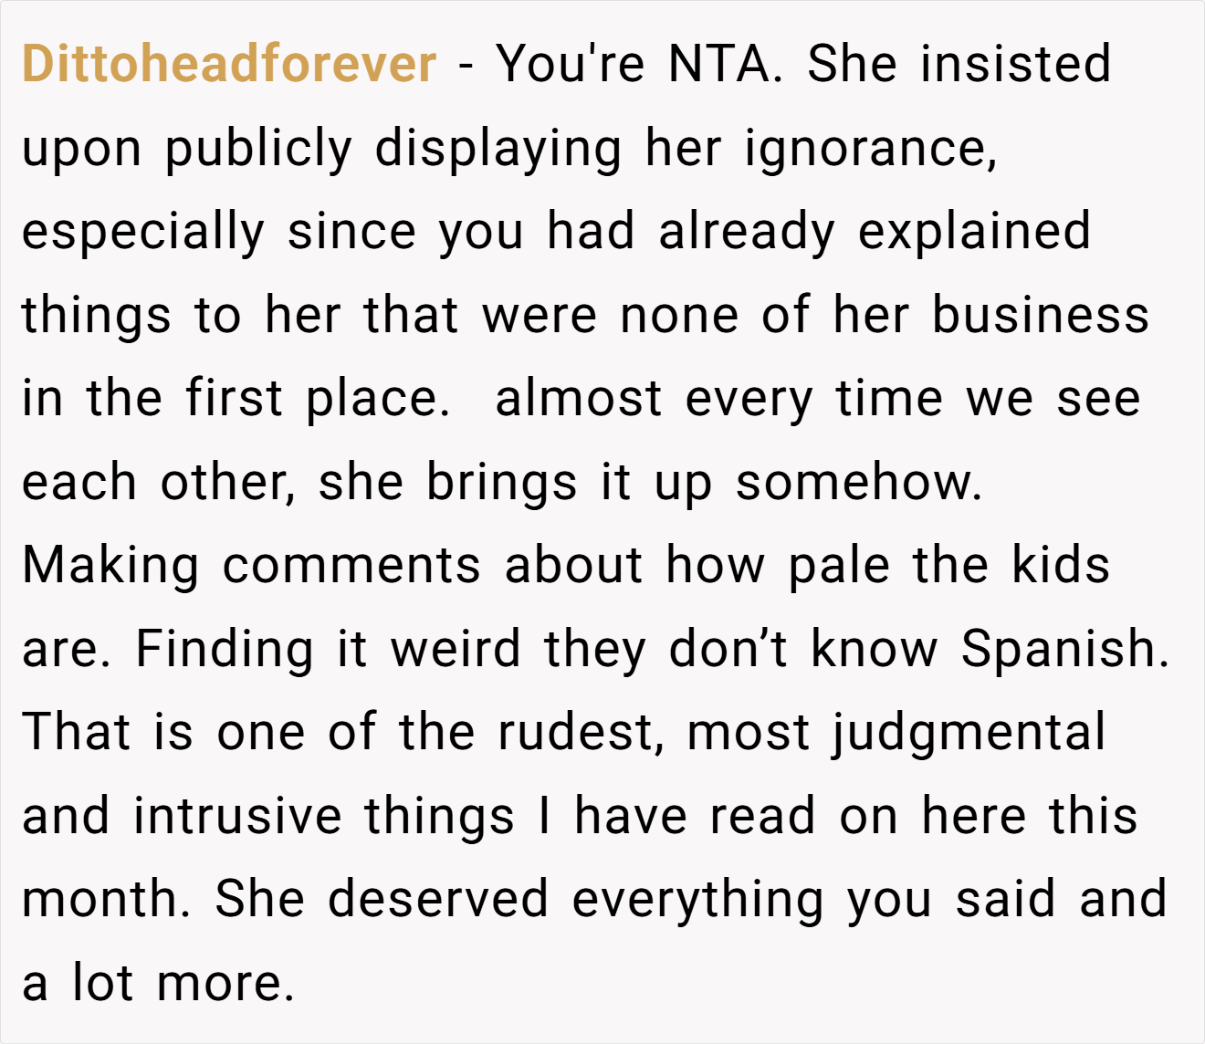
Task: Click the word "deserved" in the comment
Action: (x=438, y=899)
